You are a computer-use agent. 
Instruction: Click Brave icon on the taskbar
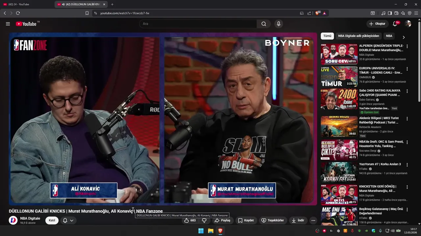220,231
